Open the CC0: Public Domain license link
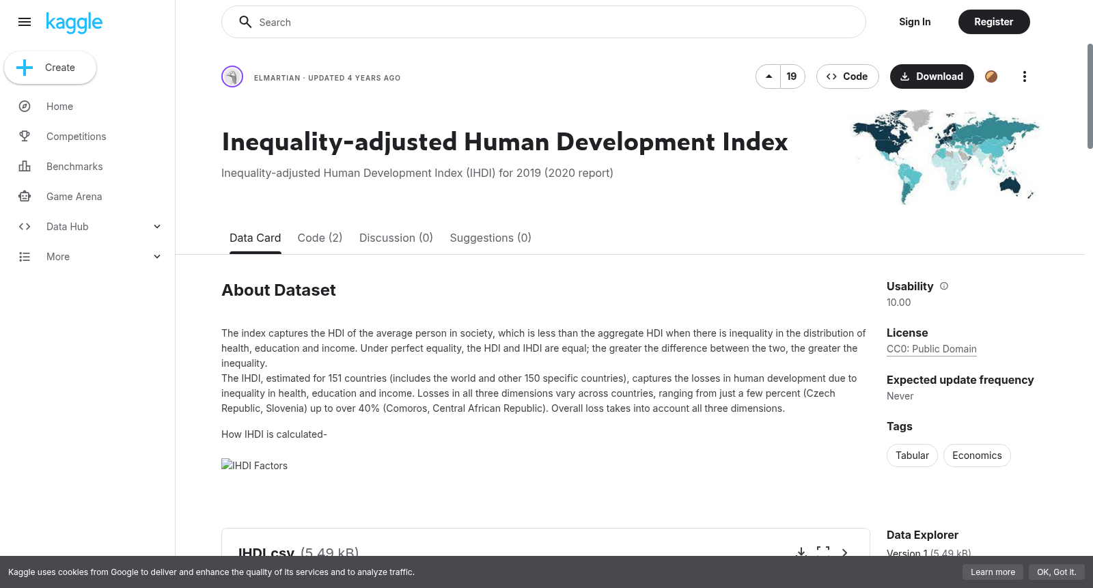 coord(932,349)
